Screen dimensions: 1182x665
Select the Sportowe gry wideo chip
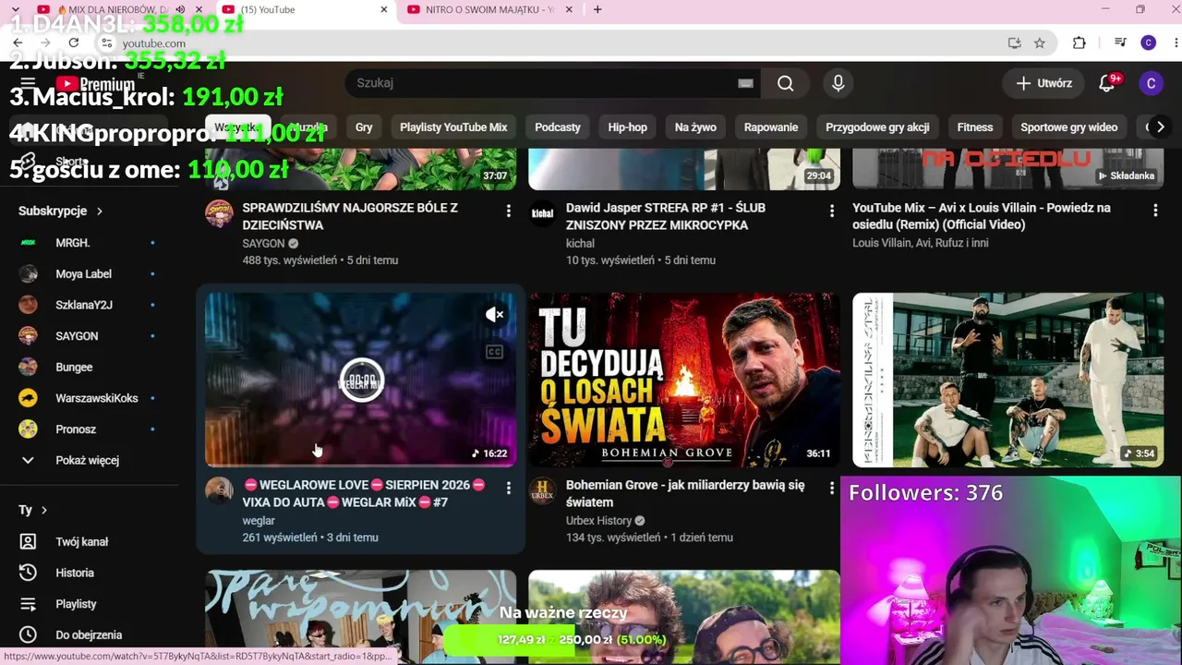click(x=1069, y=127)
